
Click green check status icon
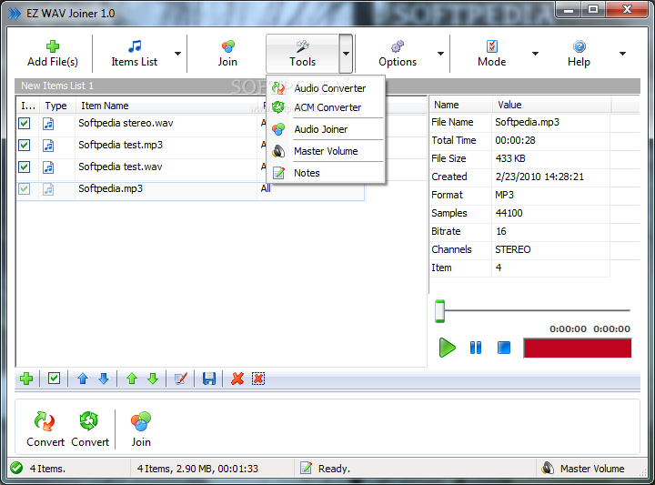tap(16, 468)
